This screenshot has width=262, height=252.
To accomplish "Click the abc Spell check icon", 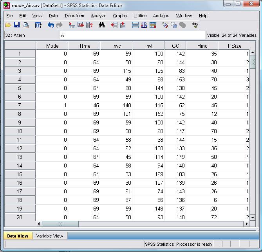I will coord(195,25).
